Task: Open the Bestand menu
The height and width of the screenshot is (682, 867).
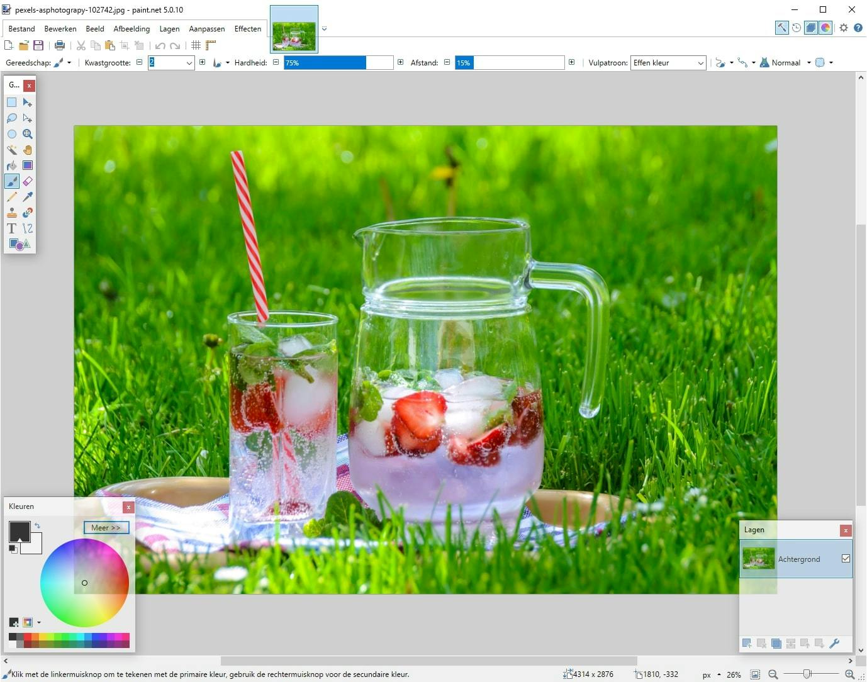Action: point(21,29)
